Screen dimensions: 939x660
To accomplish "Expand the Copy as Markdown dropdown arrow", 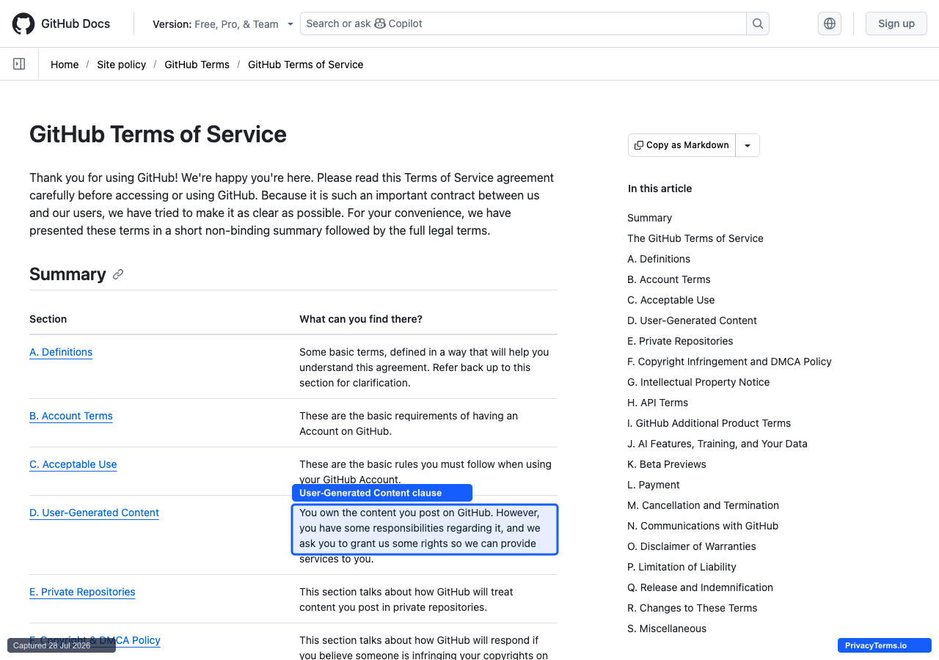I will pyautogui.click(x=748, y=145).
